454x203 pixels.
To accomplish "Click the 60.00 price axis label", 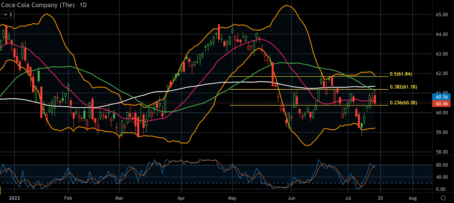I will pos(442,113).
